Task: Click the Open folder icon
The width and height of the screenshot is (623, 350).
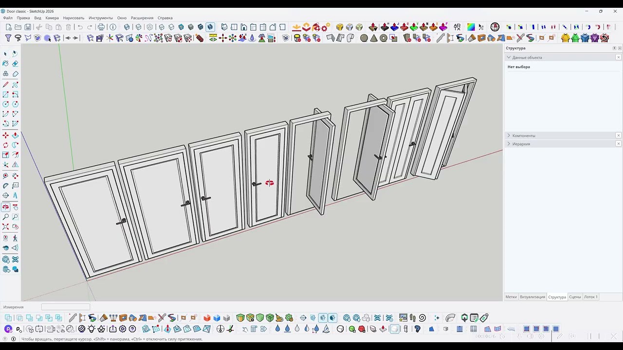Action: coord(18,27)
